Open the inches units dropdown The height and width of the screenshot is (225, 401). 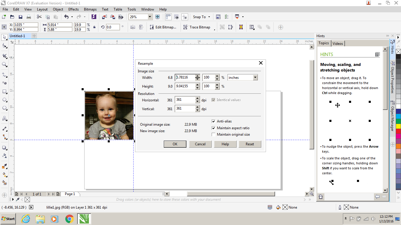pos(255,78)
